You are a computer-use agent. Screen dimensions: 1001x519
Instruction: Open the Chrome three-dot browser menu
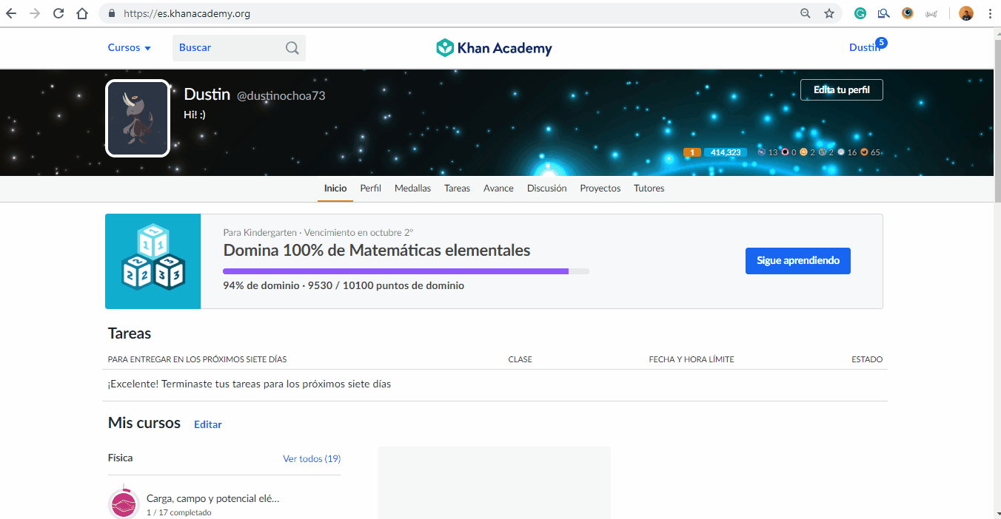(x=990, y=13)
